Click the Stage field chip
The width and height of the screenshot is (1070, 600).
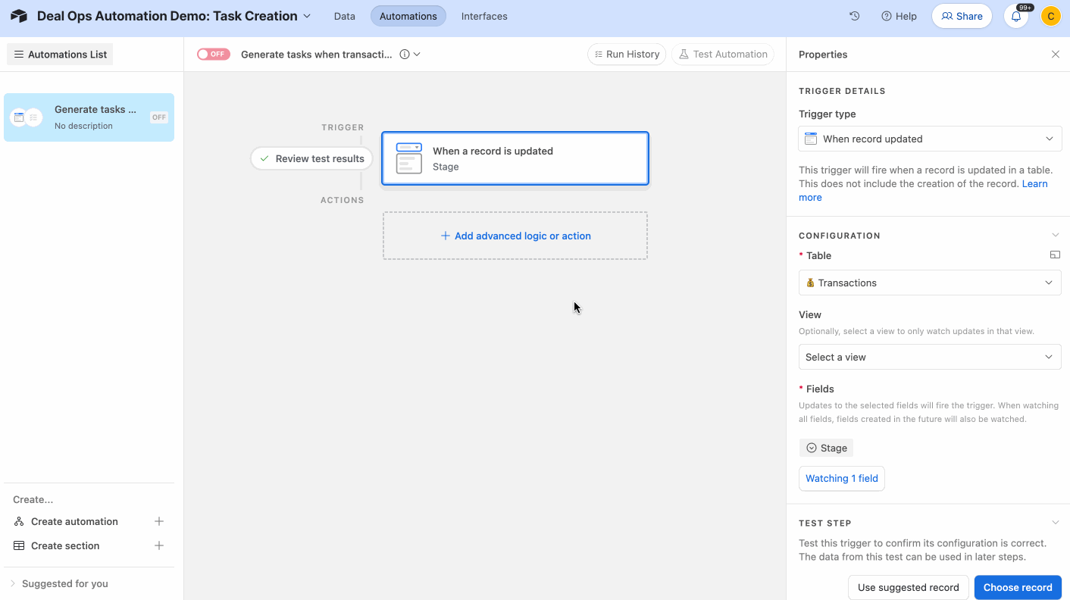(826, 448)
